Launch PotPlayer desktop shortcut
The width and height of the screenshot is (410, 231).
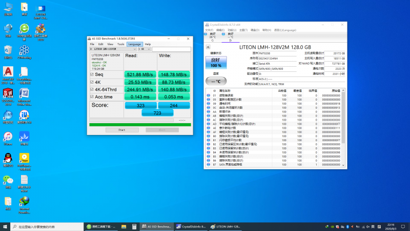tap(24, 162)
